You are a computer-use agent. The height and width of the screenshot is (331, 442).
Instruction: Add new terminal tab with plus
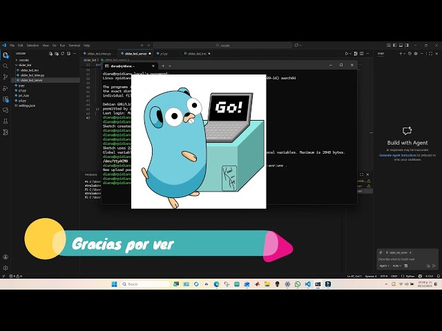(163, 66)
